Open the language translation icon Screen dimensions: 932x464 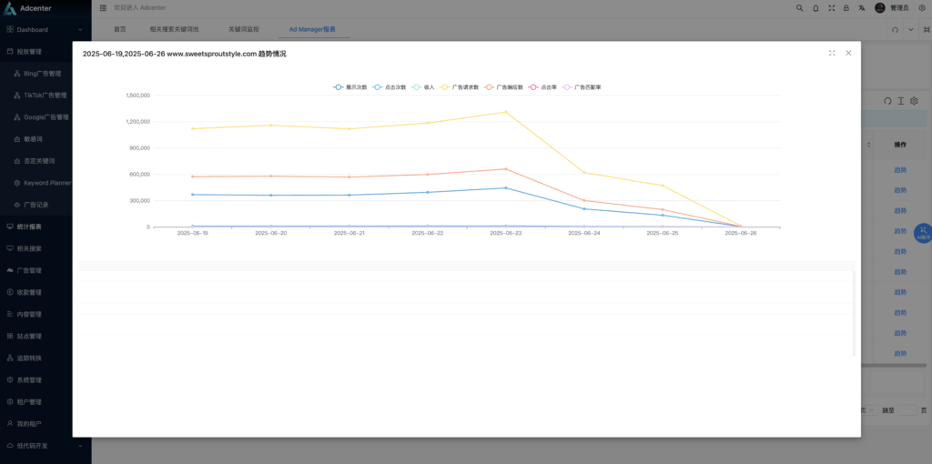[862, 7]
